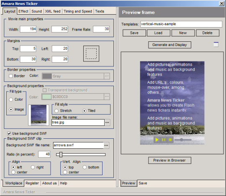Toggle Transparent background checkbox
226x196 pixels.
(x=44, y=90)
